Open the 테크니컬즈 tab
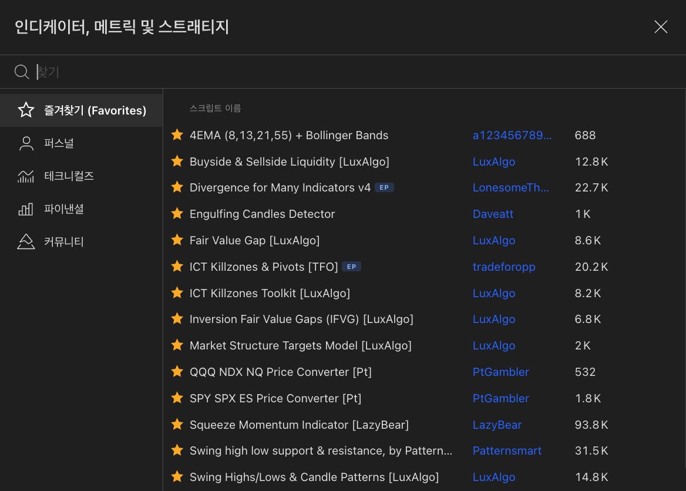The image size is (686, 491). (82, 176)
